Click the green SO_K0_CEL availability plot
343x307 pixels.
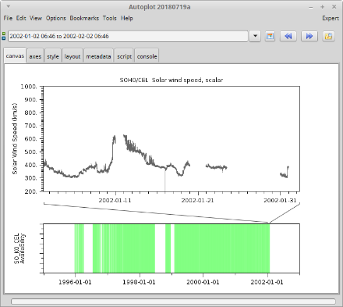[x=171, y=248]
